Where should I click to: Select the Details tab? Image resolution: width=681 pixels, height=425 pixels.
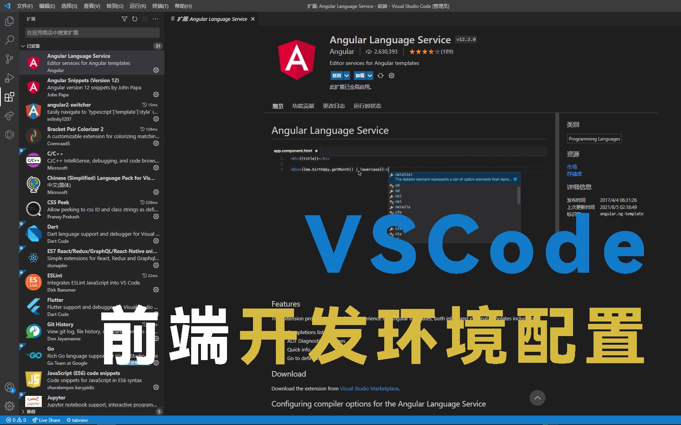pos(278,106)
